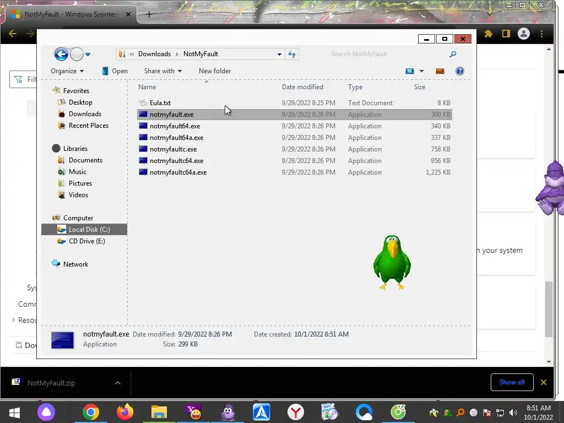Click the Text Document type cell
The width and height of the screenshot is (564, 423).
point(370,103)
